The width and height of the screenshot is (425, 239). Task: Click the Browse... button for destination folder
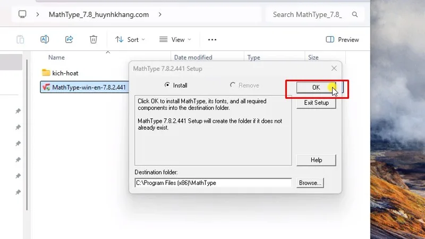point(310,183)
